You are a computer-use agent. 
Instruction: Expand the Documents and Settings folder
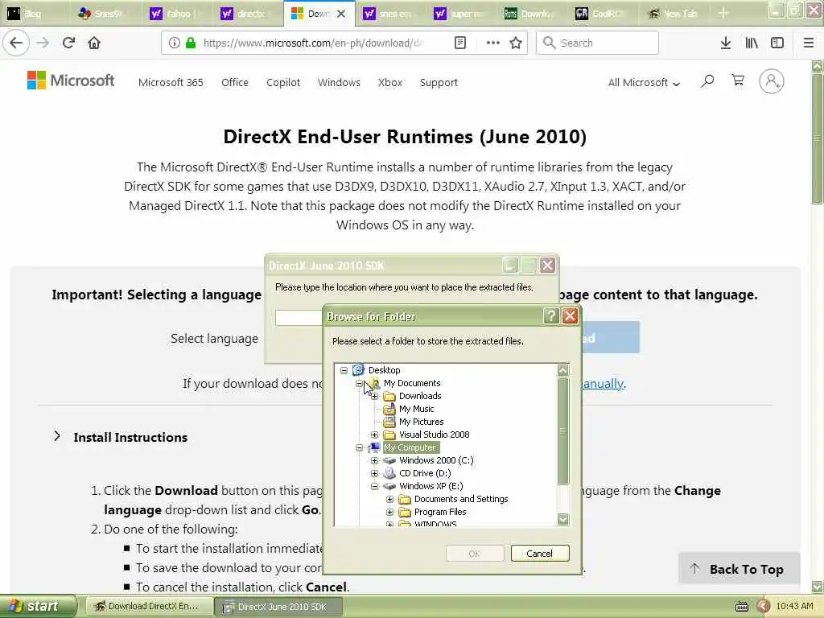pyautogui.click(x=390, y=499)
